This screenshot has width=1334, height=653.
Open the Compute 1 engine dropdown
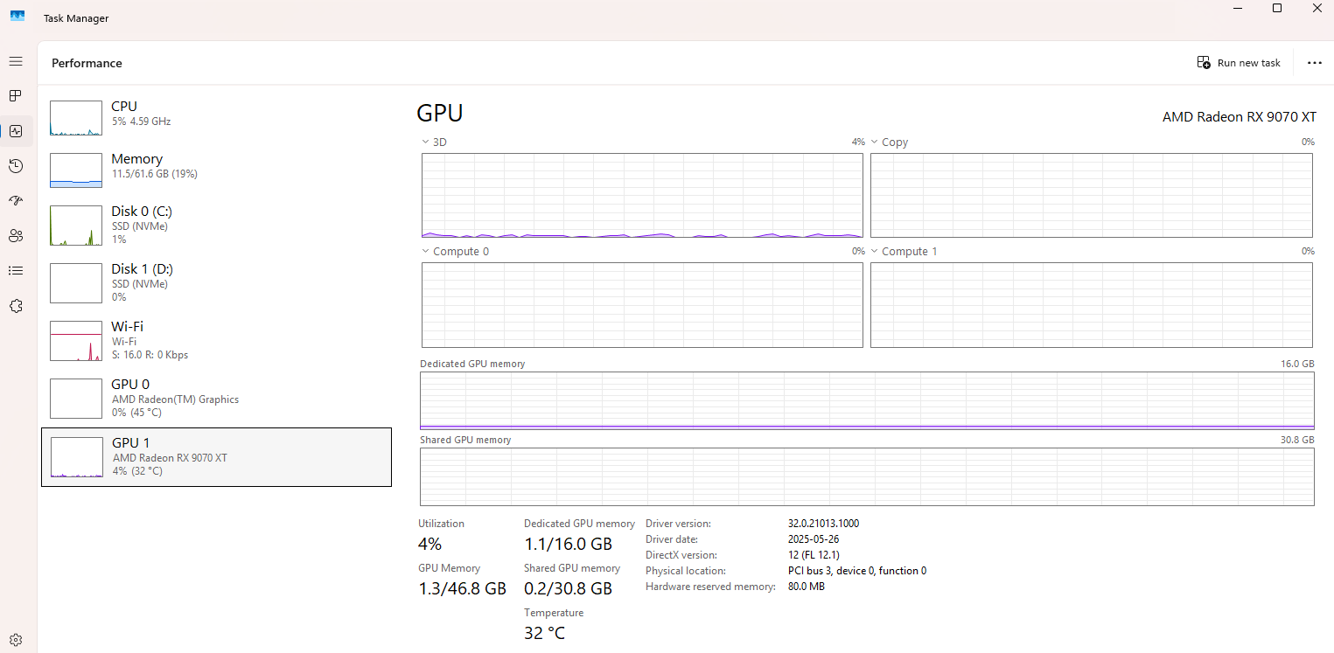(904, 251)
